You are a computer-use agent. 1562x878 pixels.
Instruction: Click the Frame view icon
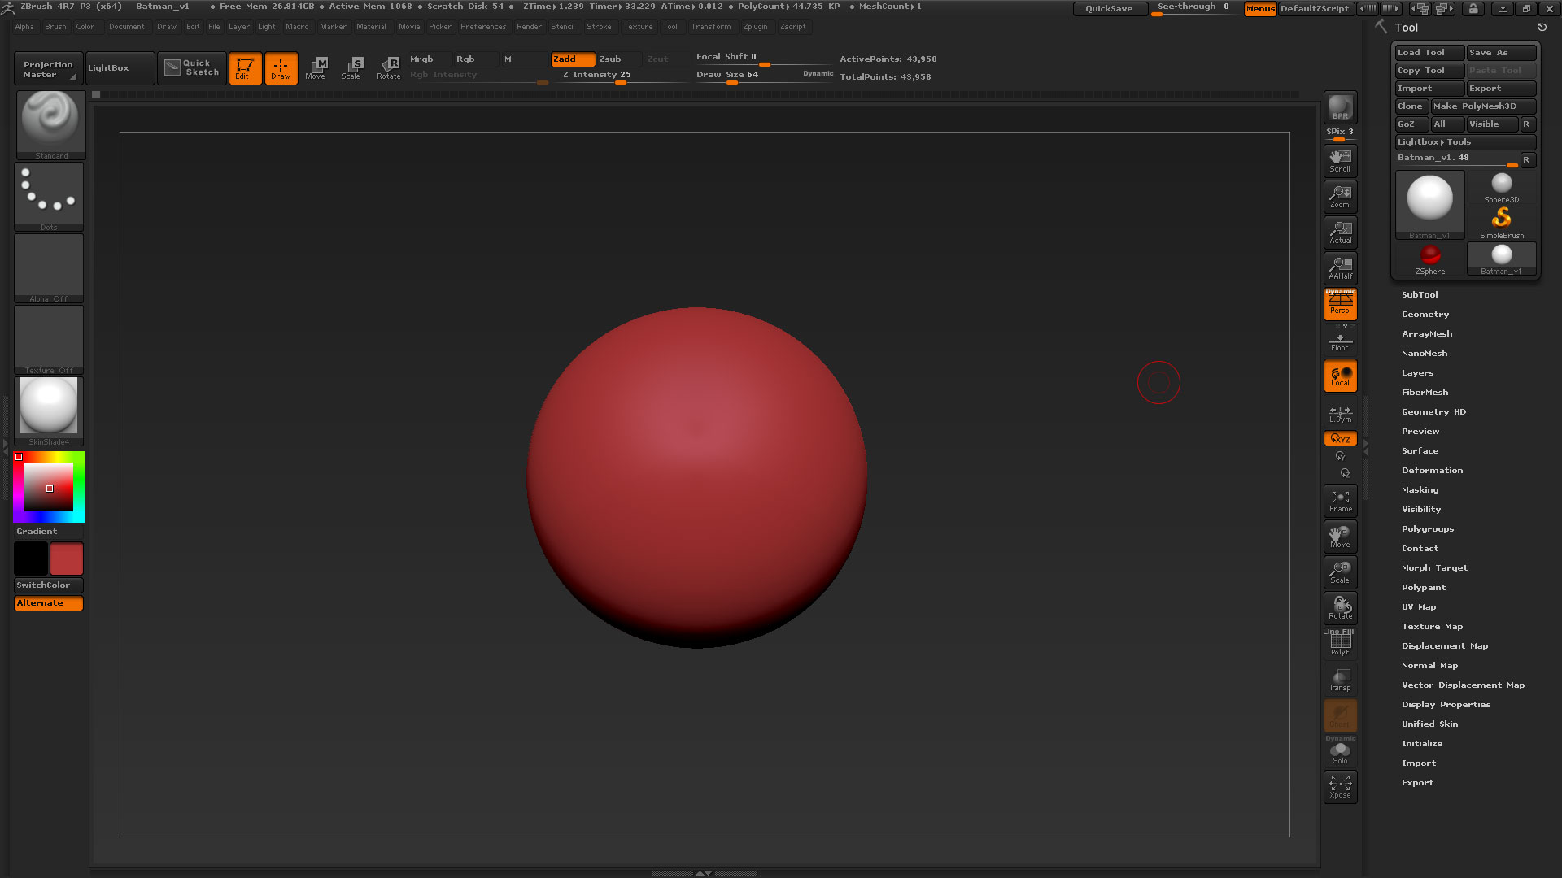(x=1340, y=501)
